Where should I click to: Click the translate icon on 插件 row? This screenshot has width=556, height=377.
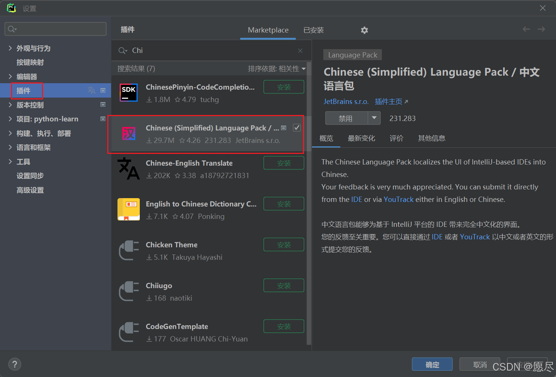(91, 90)
